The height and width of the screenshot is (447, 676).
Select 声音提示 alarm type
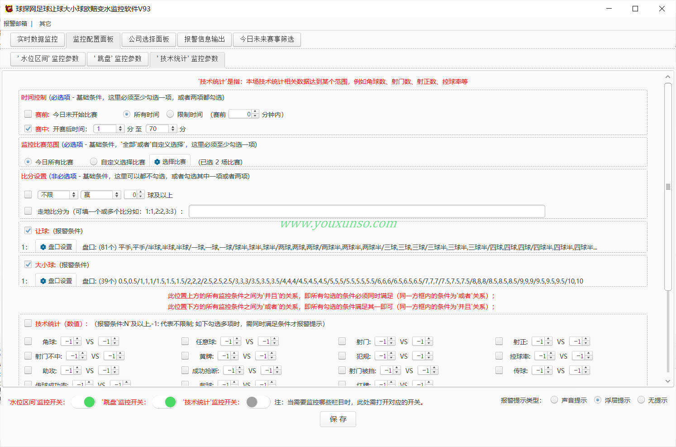tap(554, 400)
